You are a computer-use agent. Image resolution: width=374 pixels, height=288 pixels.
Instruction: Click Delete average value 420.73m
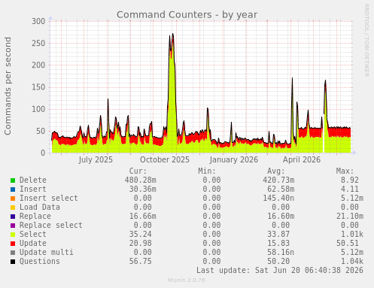pos(278,180)
